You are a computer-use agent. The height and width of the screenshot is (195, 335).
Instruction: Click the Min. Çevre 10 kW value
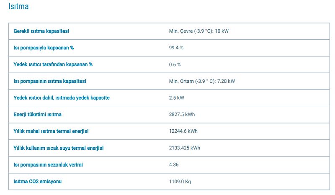[198, 31]
